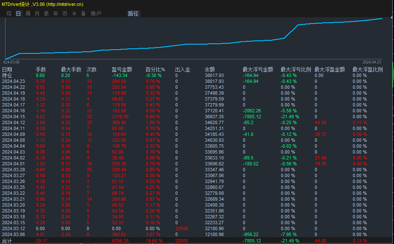Click the 币 currency view icon

[x=65, y=13]
